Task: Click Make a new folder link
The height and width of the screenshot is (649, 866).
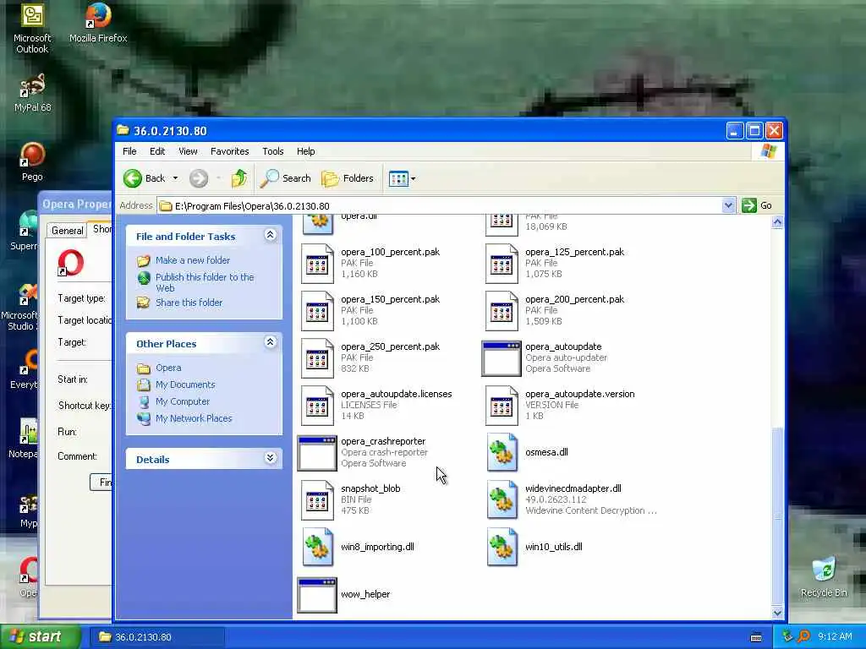Action: point(193,260)
